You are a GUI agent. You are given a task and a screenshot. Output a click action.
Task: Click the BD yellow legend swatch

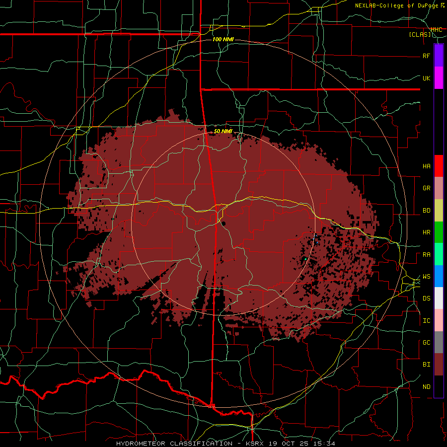point(439,211)
